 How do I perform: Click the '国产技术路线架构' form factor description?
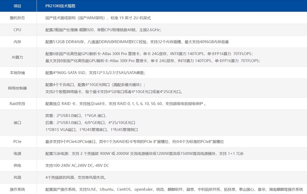[98, 18]
